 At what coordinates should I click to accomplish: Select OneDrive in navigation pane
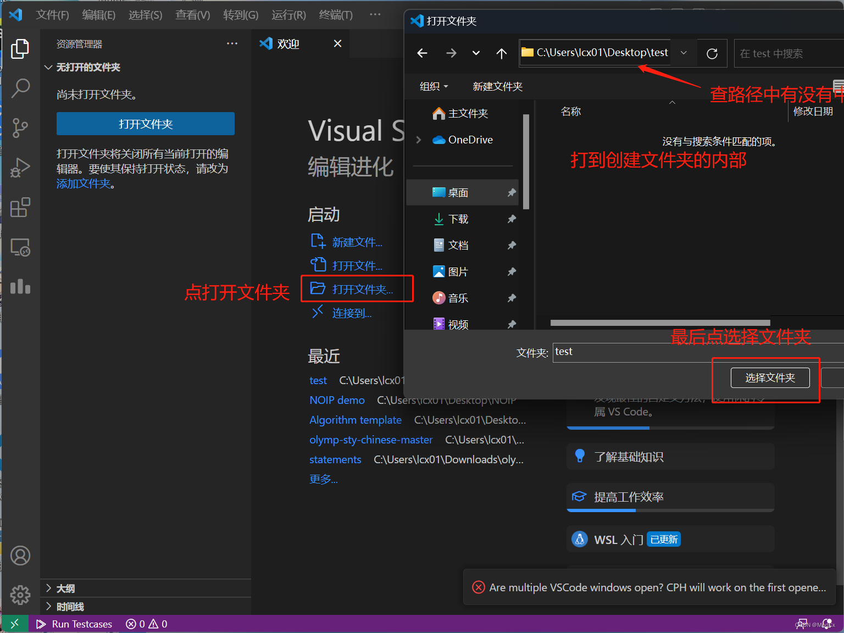click(463, 140)
